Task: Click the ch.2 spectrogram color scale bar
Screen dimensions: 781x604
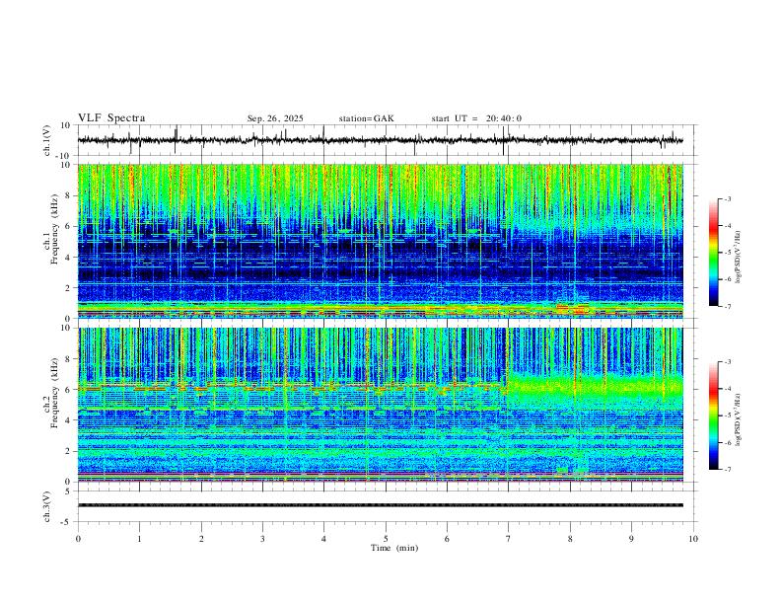Action: [713, 415]
